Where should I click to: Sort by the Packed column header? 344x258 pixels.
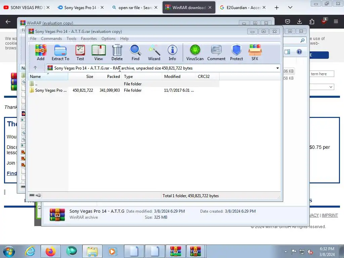click(x=109, y=76)
